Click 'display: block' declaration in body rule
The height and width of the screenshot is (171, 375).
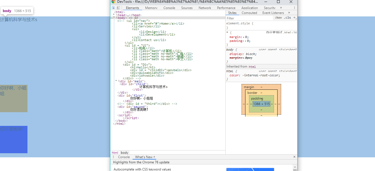[x=243, y=54]
